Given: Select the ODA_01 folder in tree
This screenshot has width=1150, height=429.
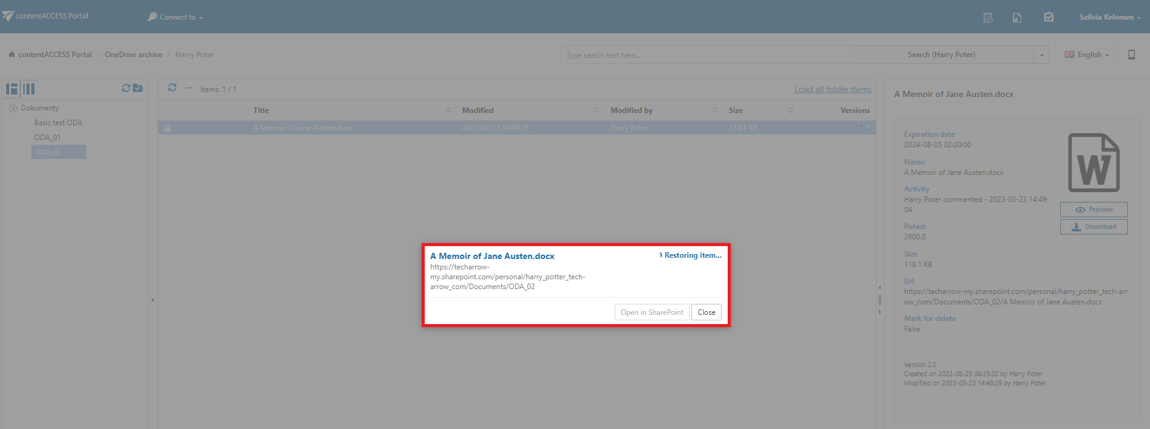Looking at the screenshot, I should [47, 137].
